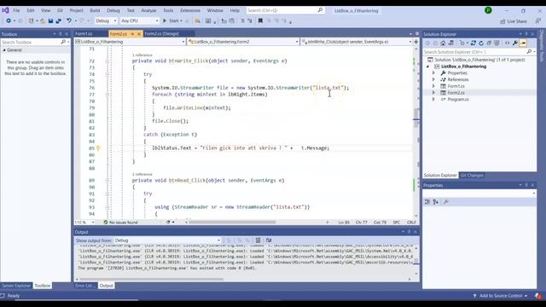
Task: Open the Show output from Debug dropdown
Action: 167,240
